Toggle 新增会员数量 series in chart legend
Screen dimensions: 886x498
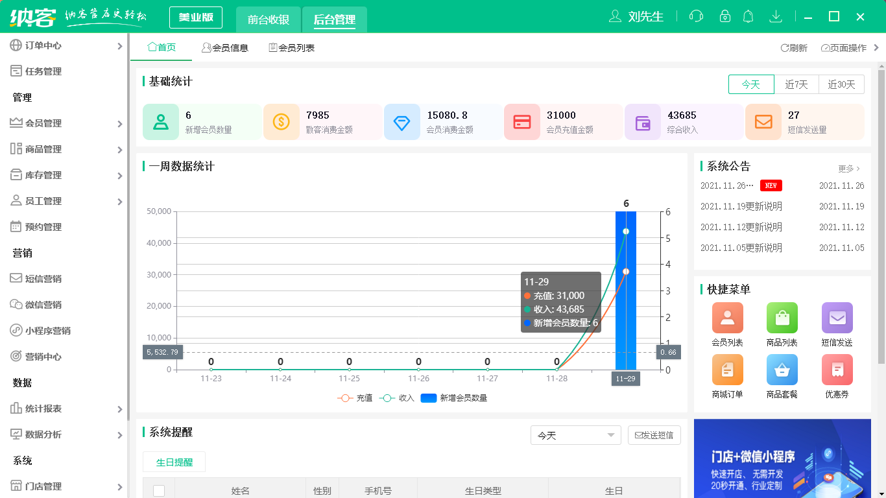pyautogui.click(x=454, y=398)
